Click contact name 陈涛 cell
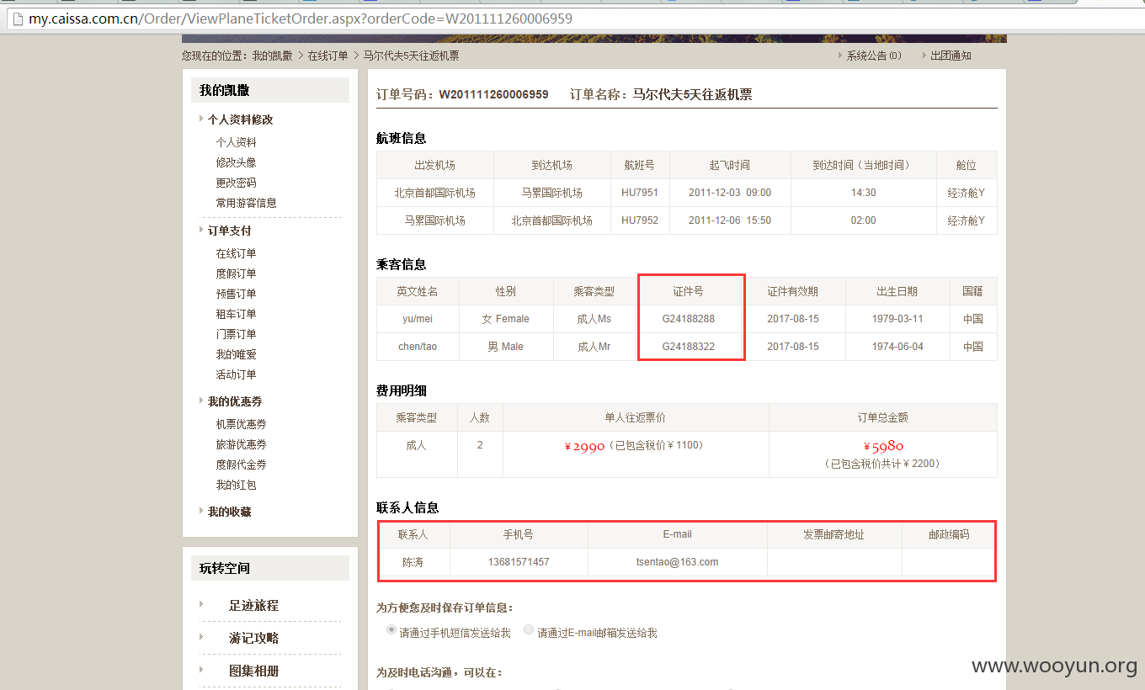Image resolution: width=1145 pixels, height=690 pixels. coord(413,562)
